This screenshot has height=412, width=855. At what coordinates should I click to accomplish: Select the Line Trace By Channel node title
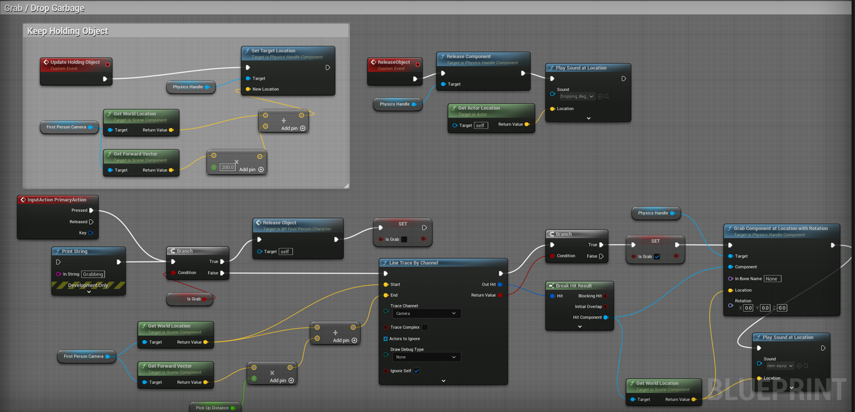point(414,263)
